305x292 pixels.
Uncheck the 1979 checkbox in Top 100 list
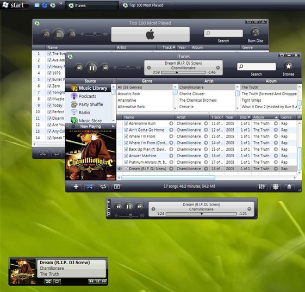49,73
